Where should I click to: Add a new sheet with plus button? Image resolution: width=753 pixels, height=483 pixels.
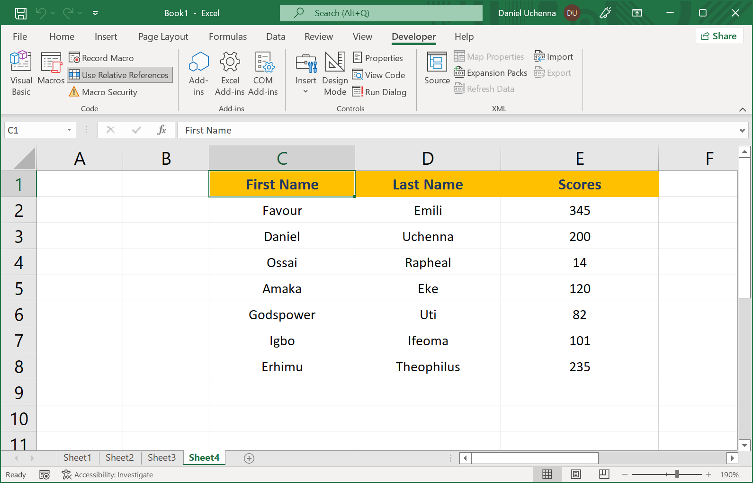click(249, 458)
